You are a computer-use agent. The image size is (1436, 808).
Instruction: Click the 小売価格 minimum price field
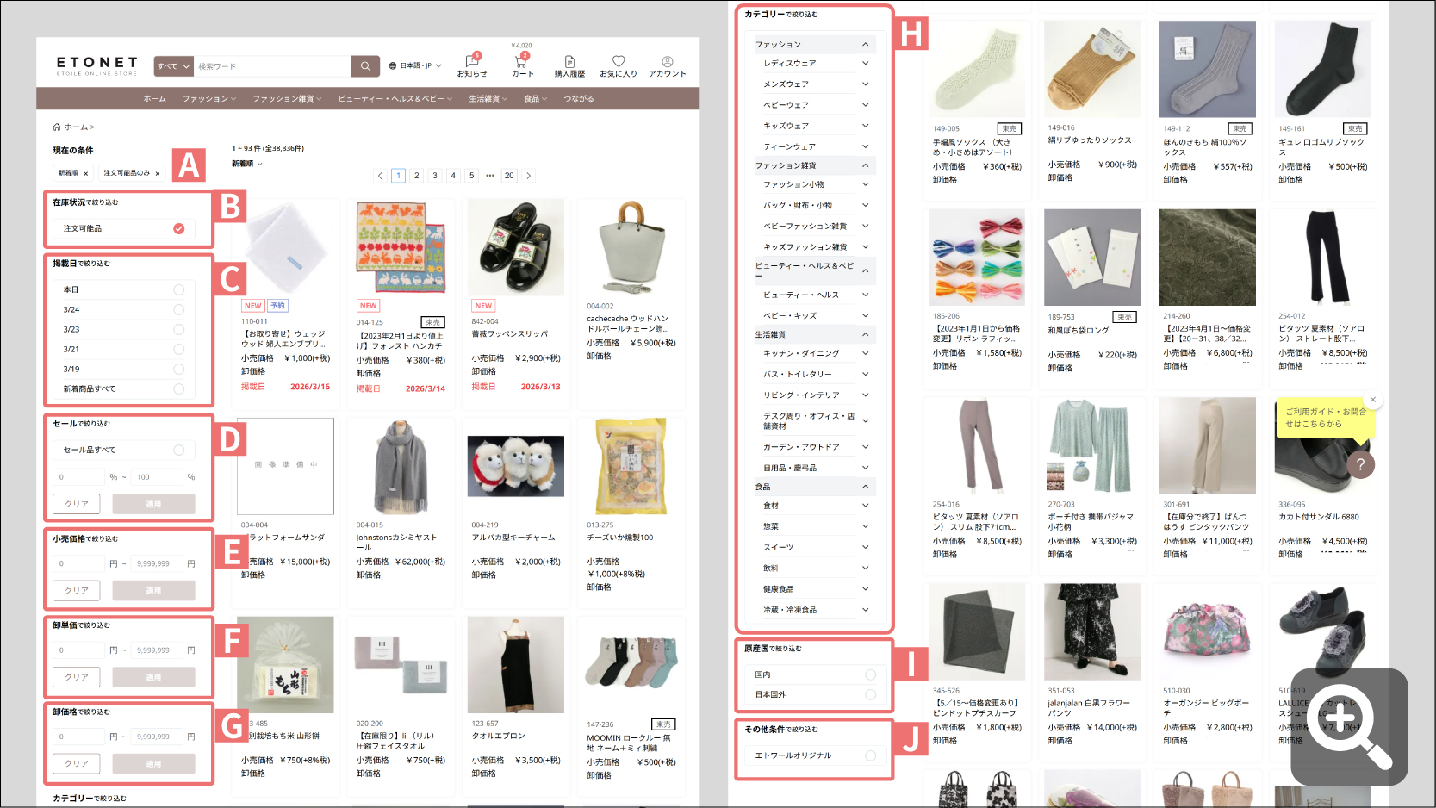click(79, 563)
